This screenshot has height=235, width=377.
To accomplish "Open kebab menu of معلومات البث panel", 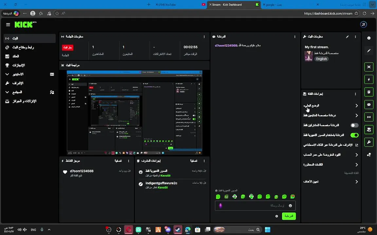I will click(355, 37).
